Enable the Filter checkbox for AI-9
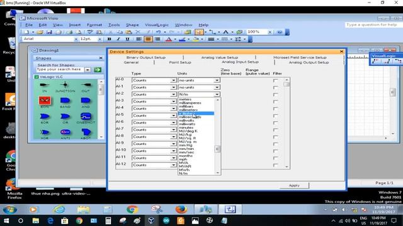Image resolution: width=403 pixels, height=226 pixels. pyautogui.click(x=275, y=144)
